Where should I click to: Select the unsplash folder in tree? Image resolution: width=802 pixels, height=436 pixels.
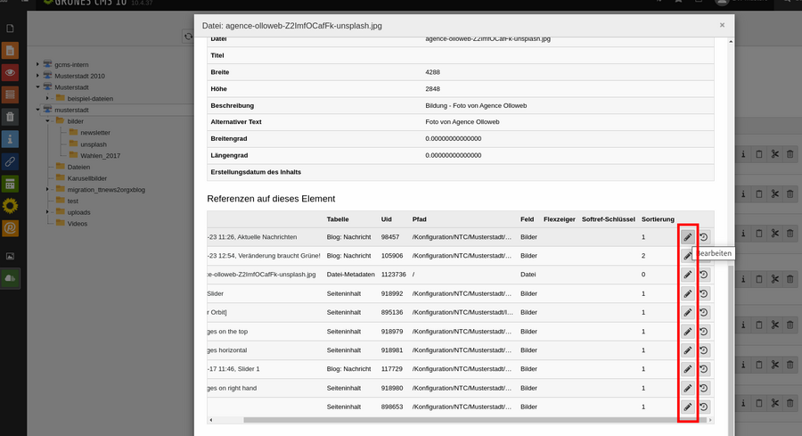click(x=93, y=144)
